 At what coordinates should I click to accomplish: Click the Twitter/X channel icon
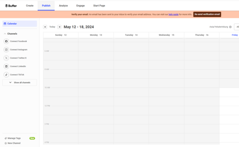(x=6, y=58)
